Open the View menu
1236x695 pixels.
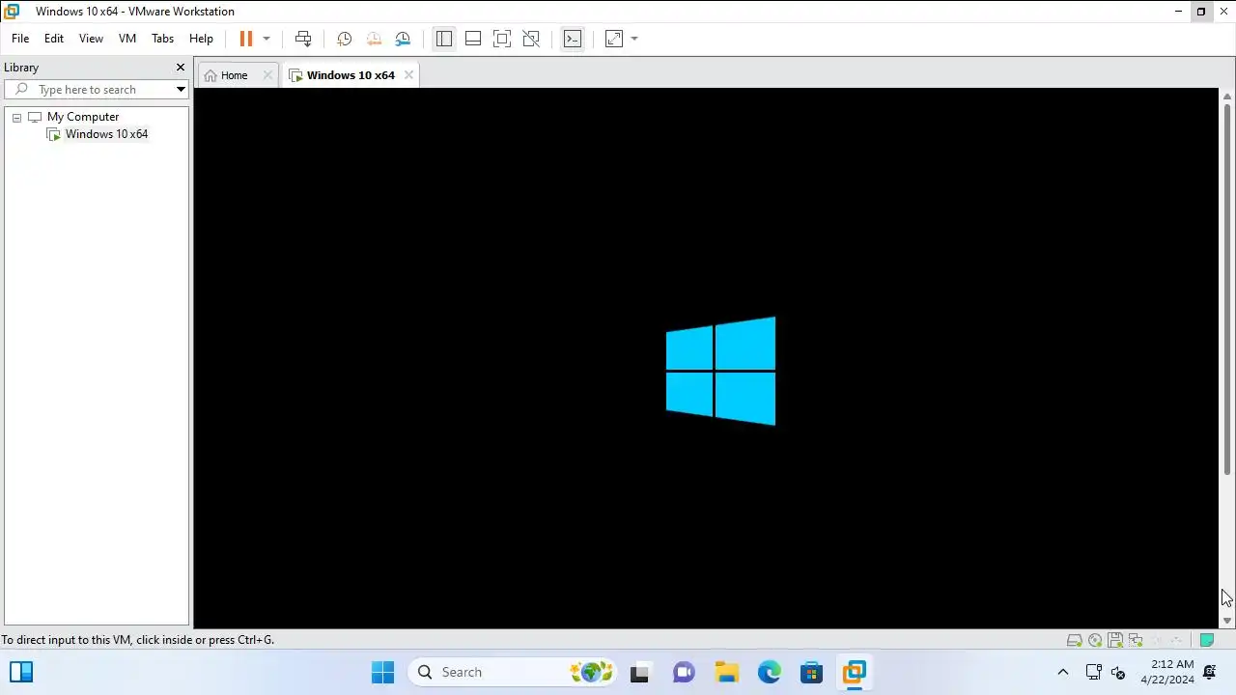91,39
